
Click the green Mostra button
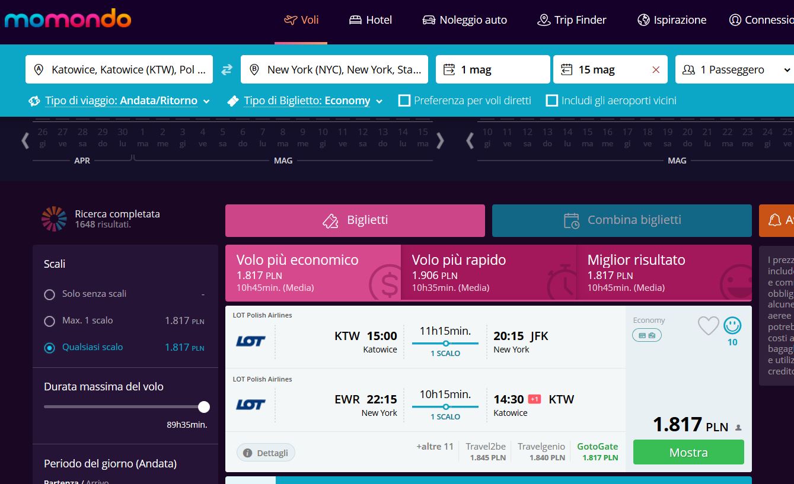coord(688,453)
